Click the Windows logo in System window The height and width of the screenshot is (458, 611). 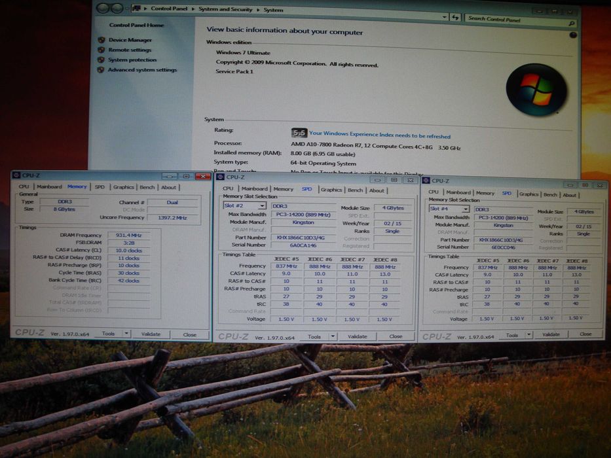coord(536,90)
